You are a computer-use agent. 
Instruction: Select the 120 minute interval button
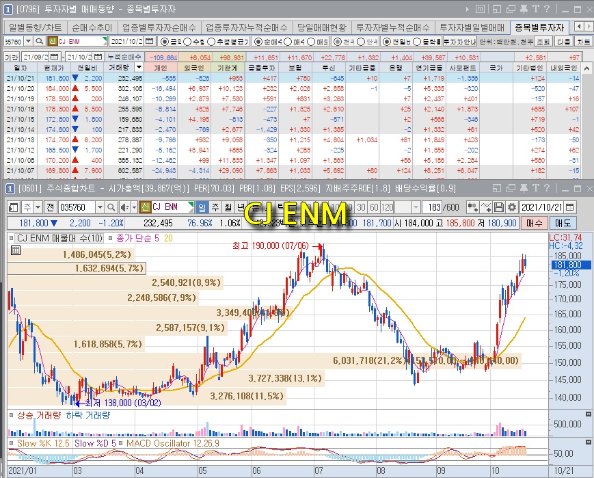[x=387, y=207]
